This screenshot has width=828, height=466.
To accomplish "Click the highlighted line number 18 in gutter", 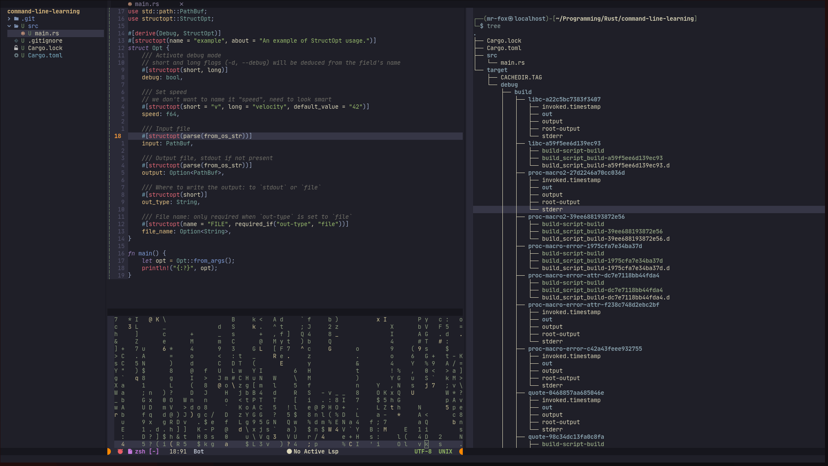I will coord(118,136).
